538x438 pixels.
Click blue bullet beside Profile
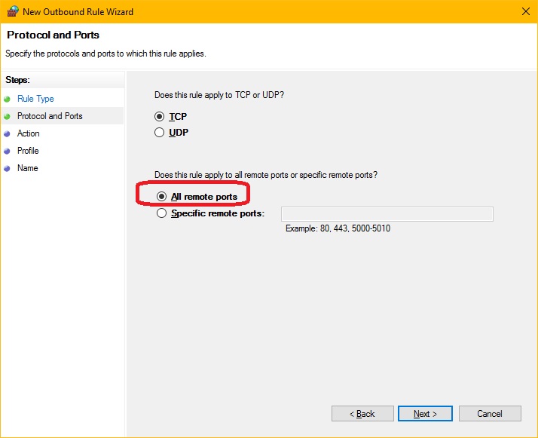[x=8, y=152]
